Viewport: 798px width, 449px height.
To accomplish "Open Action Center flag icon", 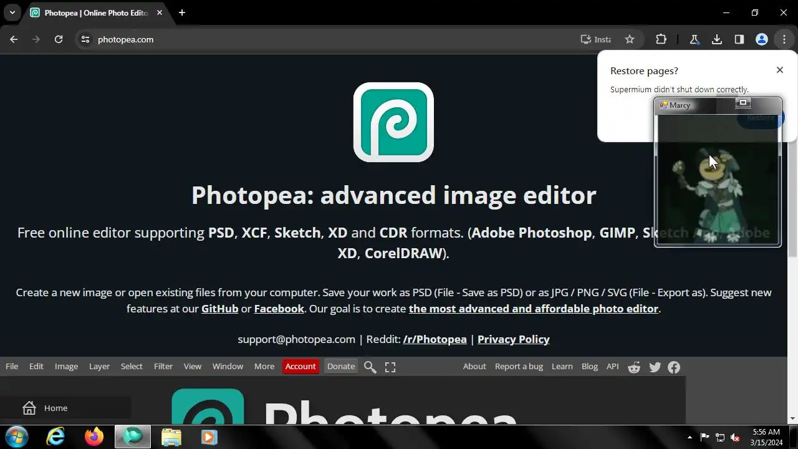I will 704,437.
